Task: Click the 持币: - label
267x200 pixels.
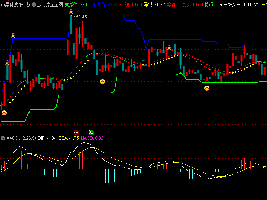Action: (211, 5)
